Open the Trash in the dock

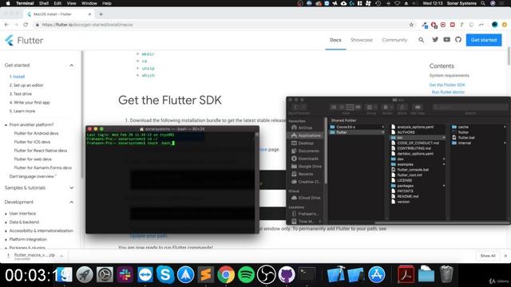(446, 274)
